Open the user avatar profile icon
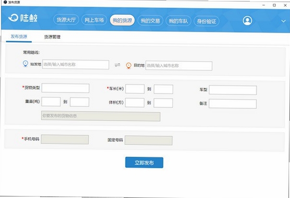Viewport: 290px width, 198px height. coord(247,21)
